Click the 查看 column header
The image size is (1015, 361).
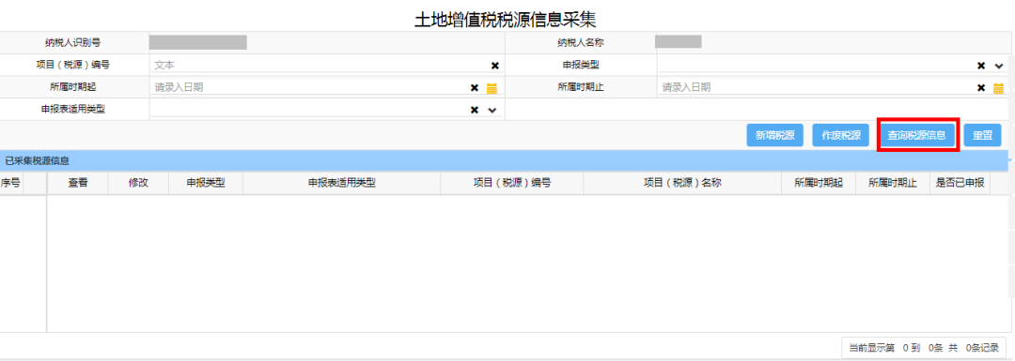[78, 183]
